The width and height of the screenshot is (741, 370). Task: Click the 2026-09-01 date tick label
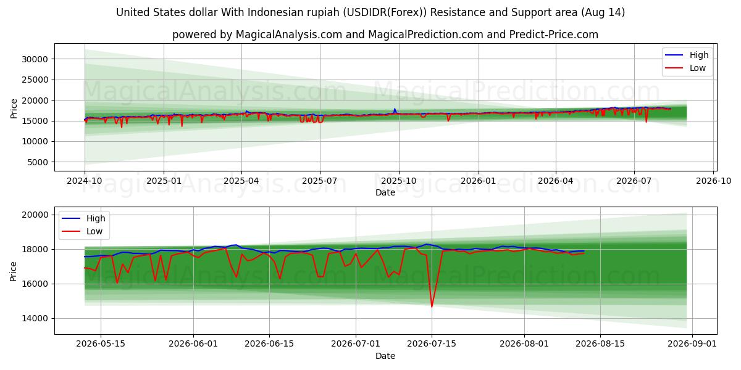point(692,345)
